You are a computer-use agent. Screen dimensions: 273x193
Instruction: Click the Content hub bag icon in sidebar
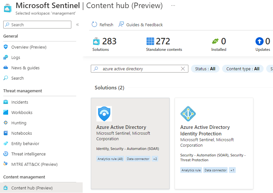tap(6, 188)
